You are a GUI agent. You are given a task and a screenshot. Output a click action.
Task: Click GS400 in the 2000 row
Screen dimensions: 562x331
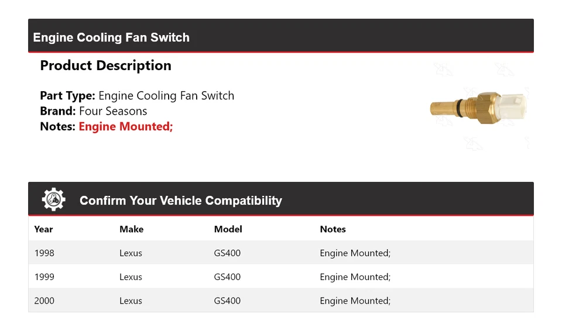click(227, 301)
